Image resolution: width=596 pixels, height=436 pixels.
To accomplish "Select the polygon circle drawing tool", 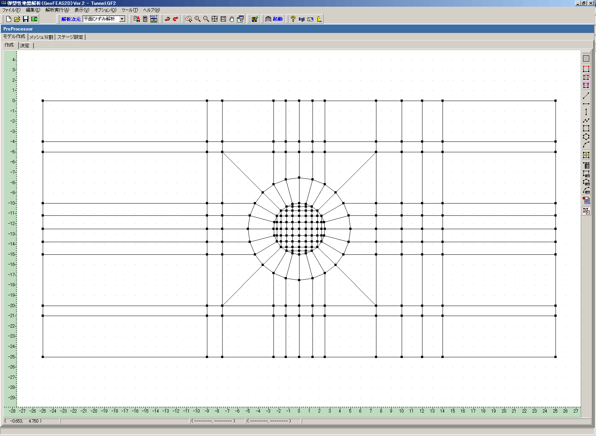I will (x=586, y=137).
